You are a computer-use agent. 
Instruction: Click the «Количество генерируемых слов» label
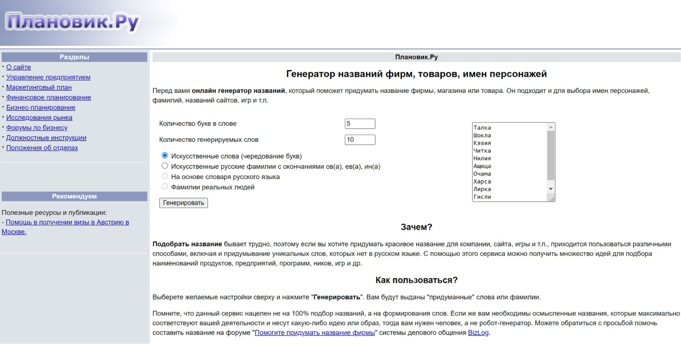[209, 140]
